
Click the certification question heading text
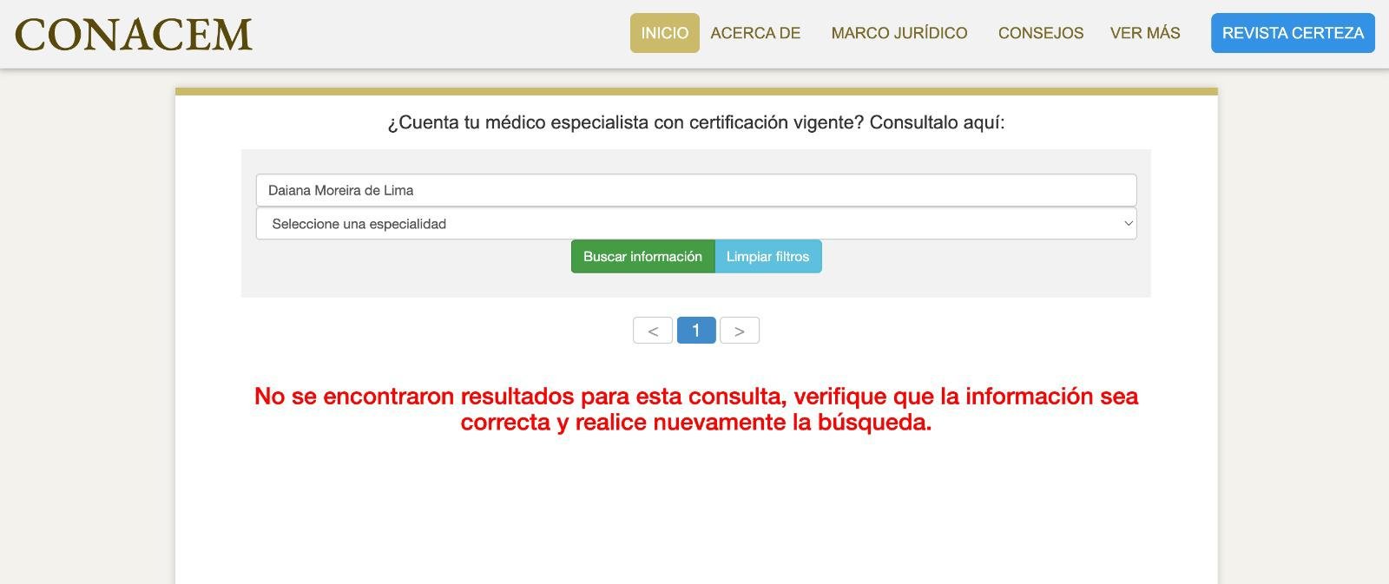695,122
